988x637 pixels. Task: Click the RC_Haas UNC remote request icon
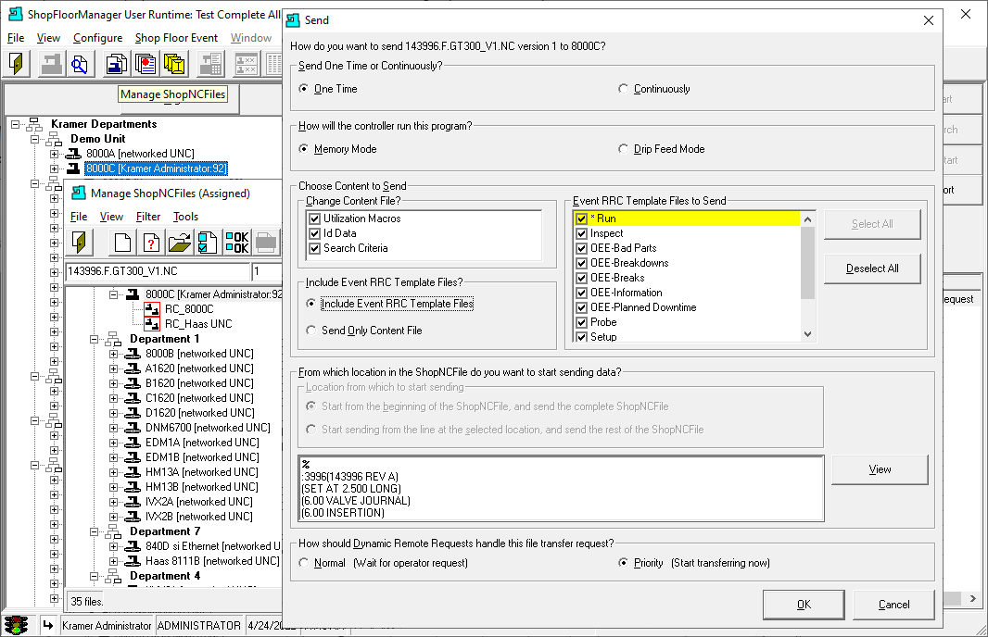[152, 323]
